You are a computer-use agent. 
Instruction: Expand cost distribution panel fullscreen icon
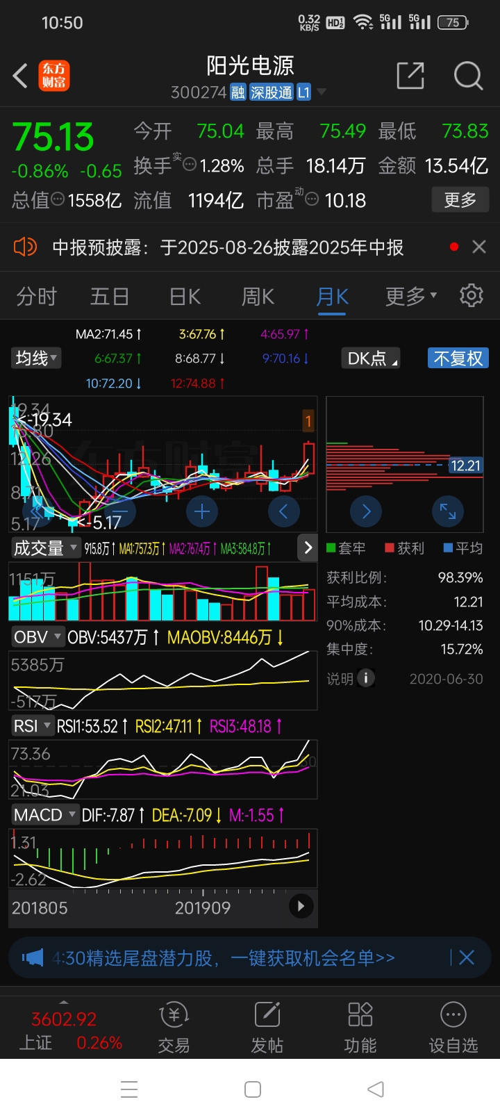[448, 512]
